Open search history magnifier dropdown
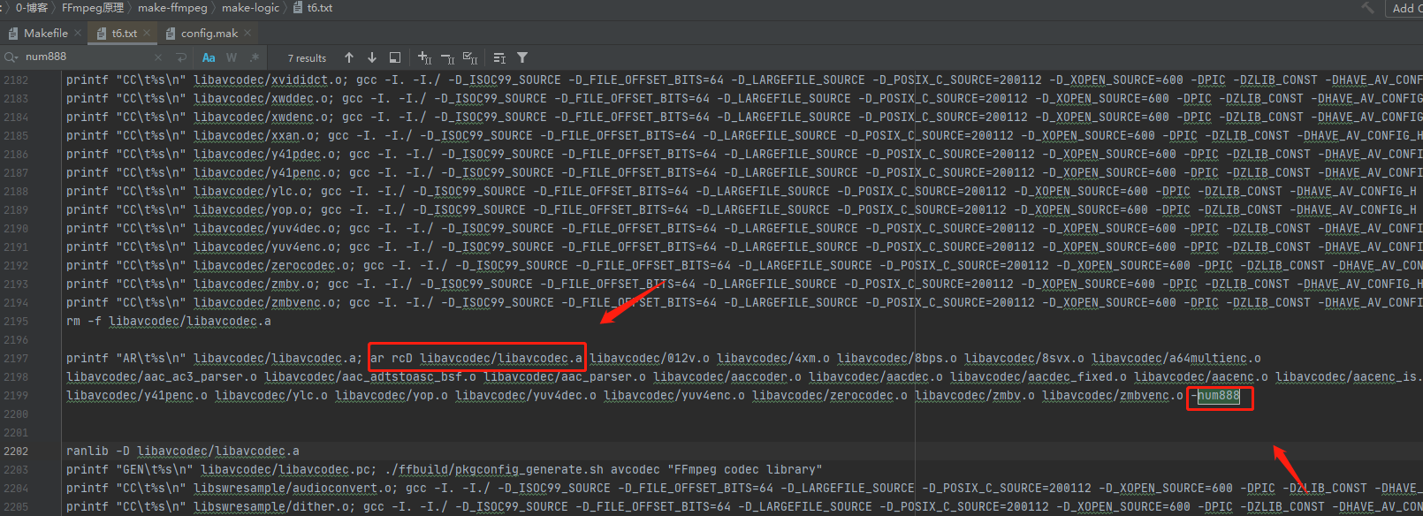 click(11, 57)
